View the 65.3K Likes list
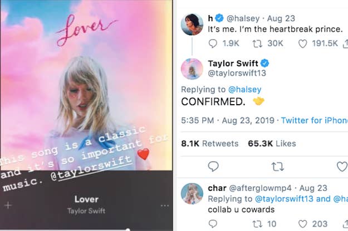The width and height of the screenshot is (348, 231). (x=271, y=144)
